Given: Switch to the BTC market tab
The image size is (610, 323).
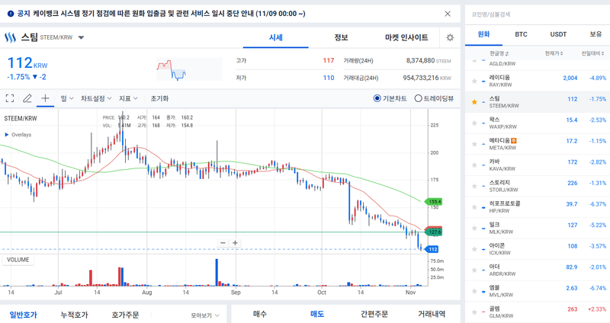Looking at the screenshot, I should (521, 34).
